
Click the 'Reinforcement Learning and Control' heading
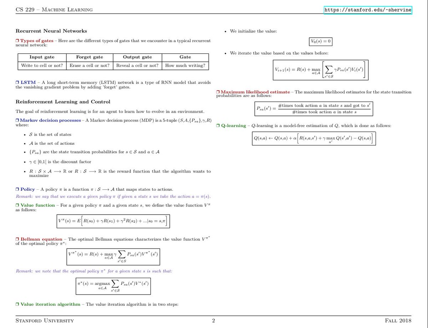pyautogui.click(x=63, y=102)
